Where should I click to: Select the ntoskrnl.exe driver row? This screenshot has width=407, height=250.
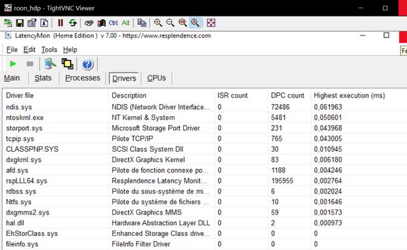tap(205, 117)
